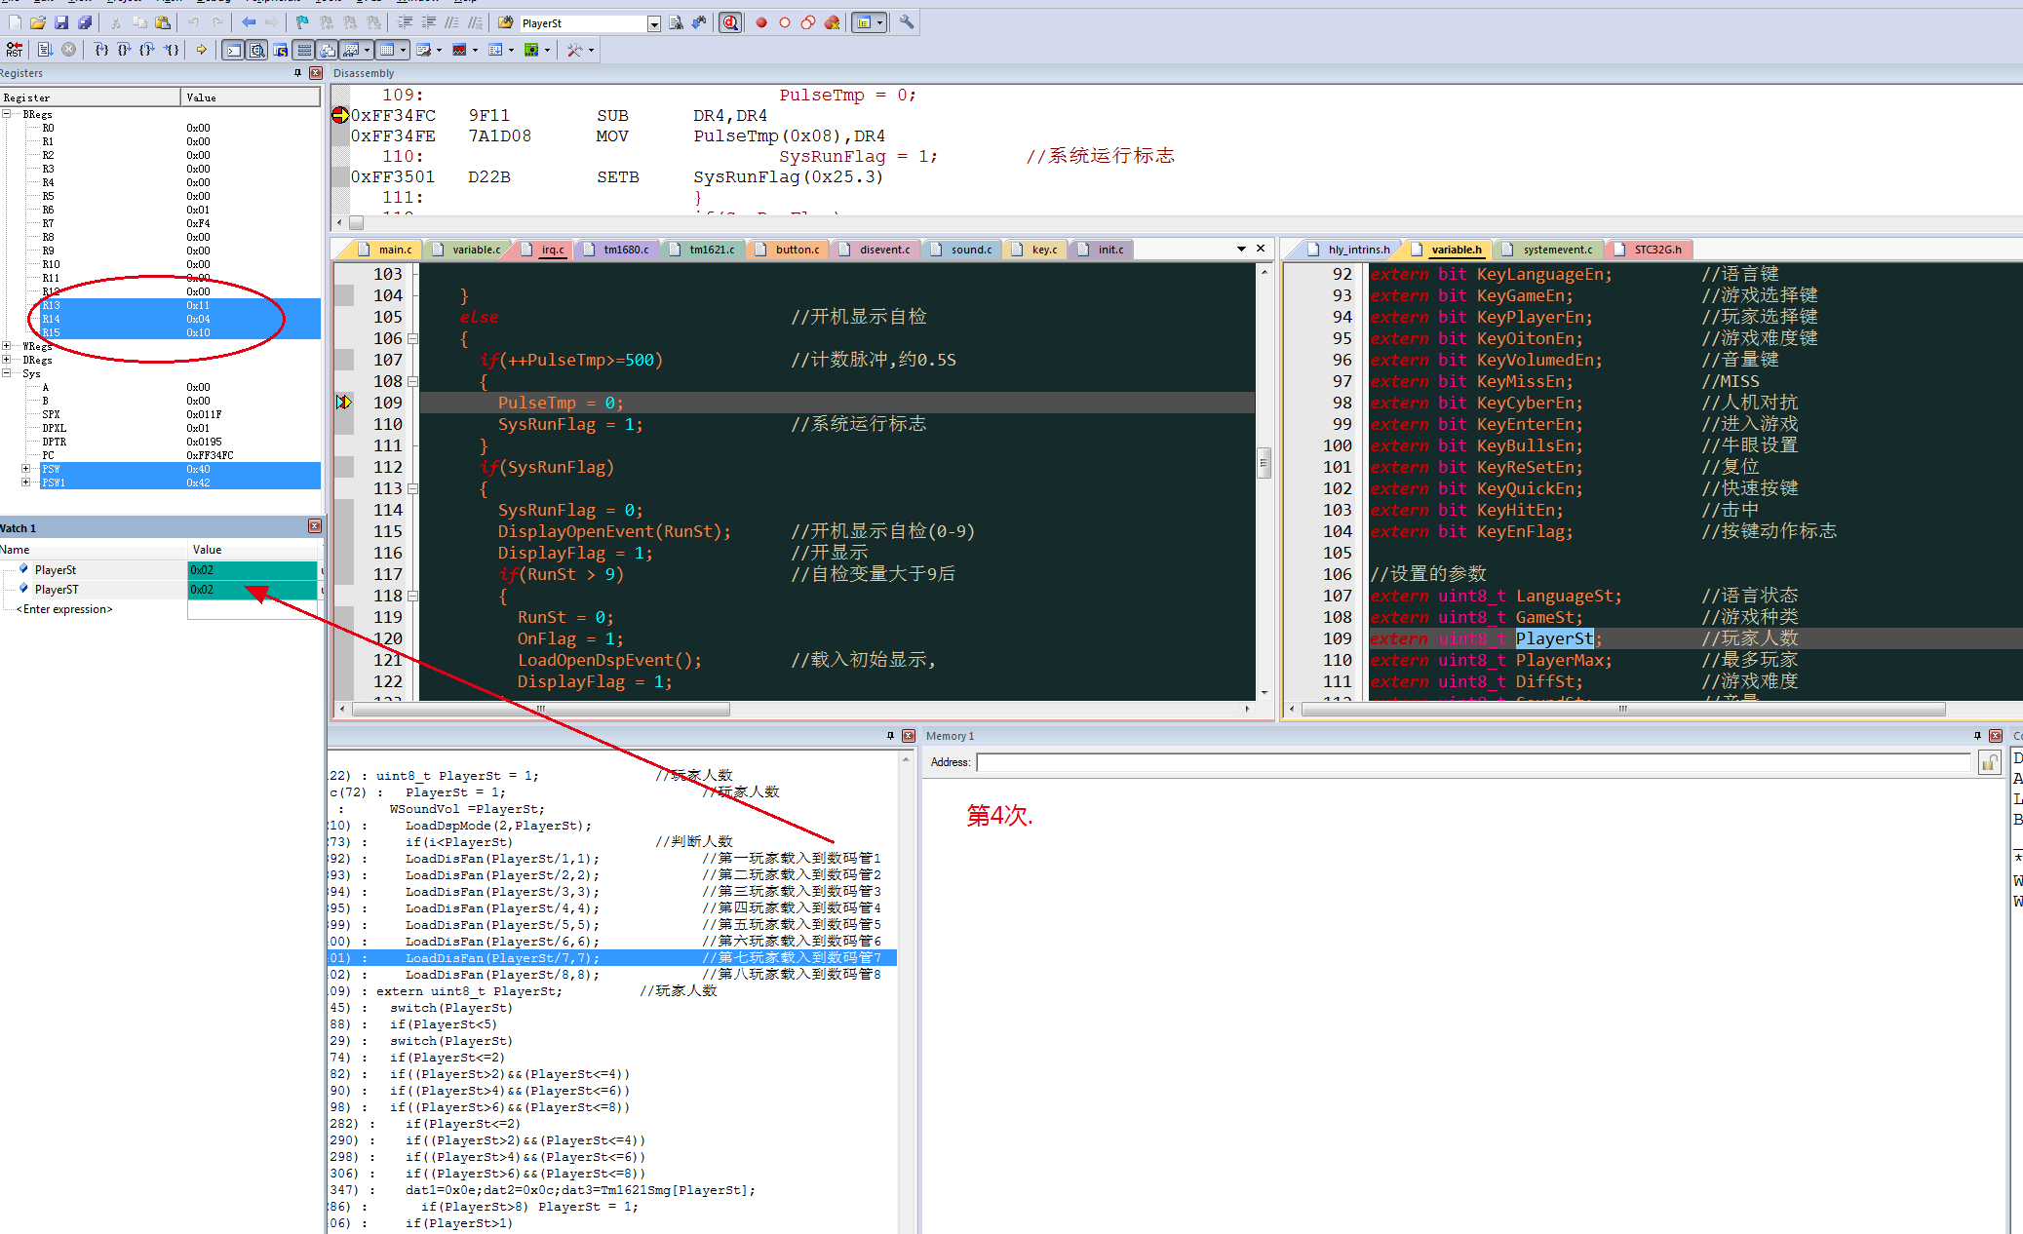Toggle Enable/Disable breakpoint hollow circle
This screenshot has height=1234, width=2023.
[x=785, y=22]
